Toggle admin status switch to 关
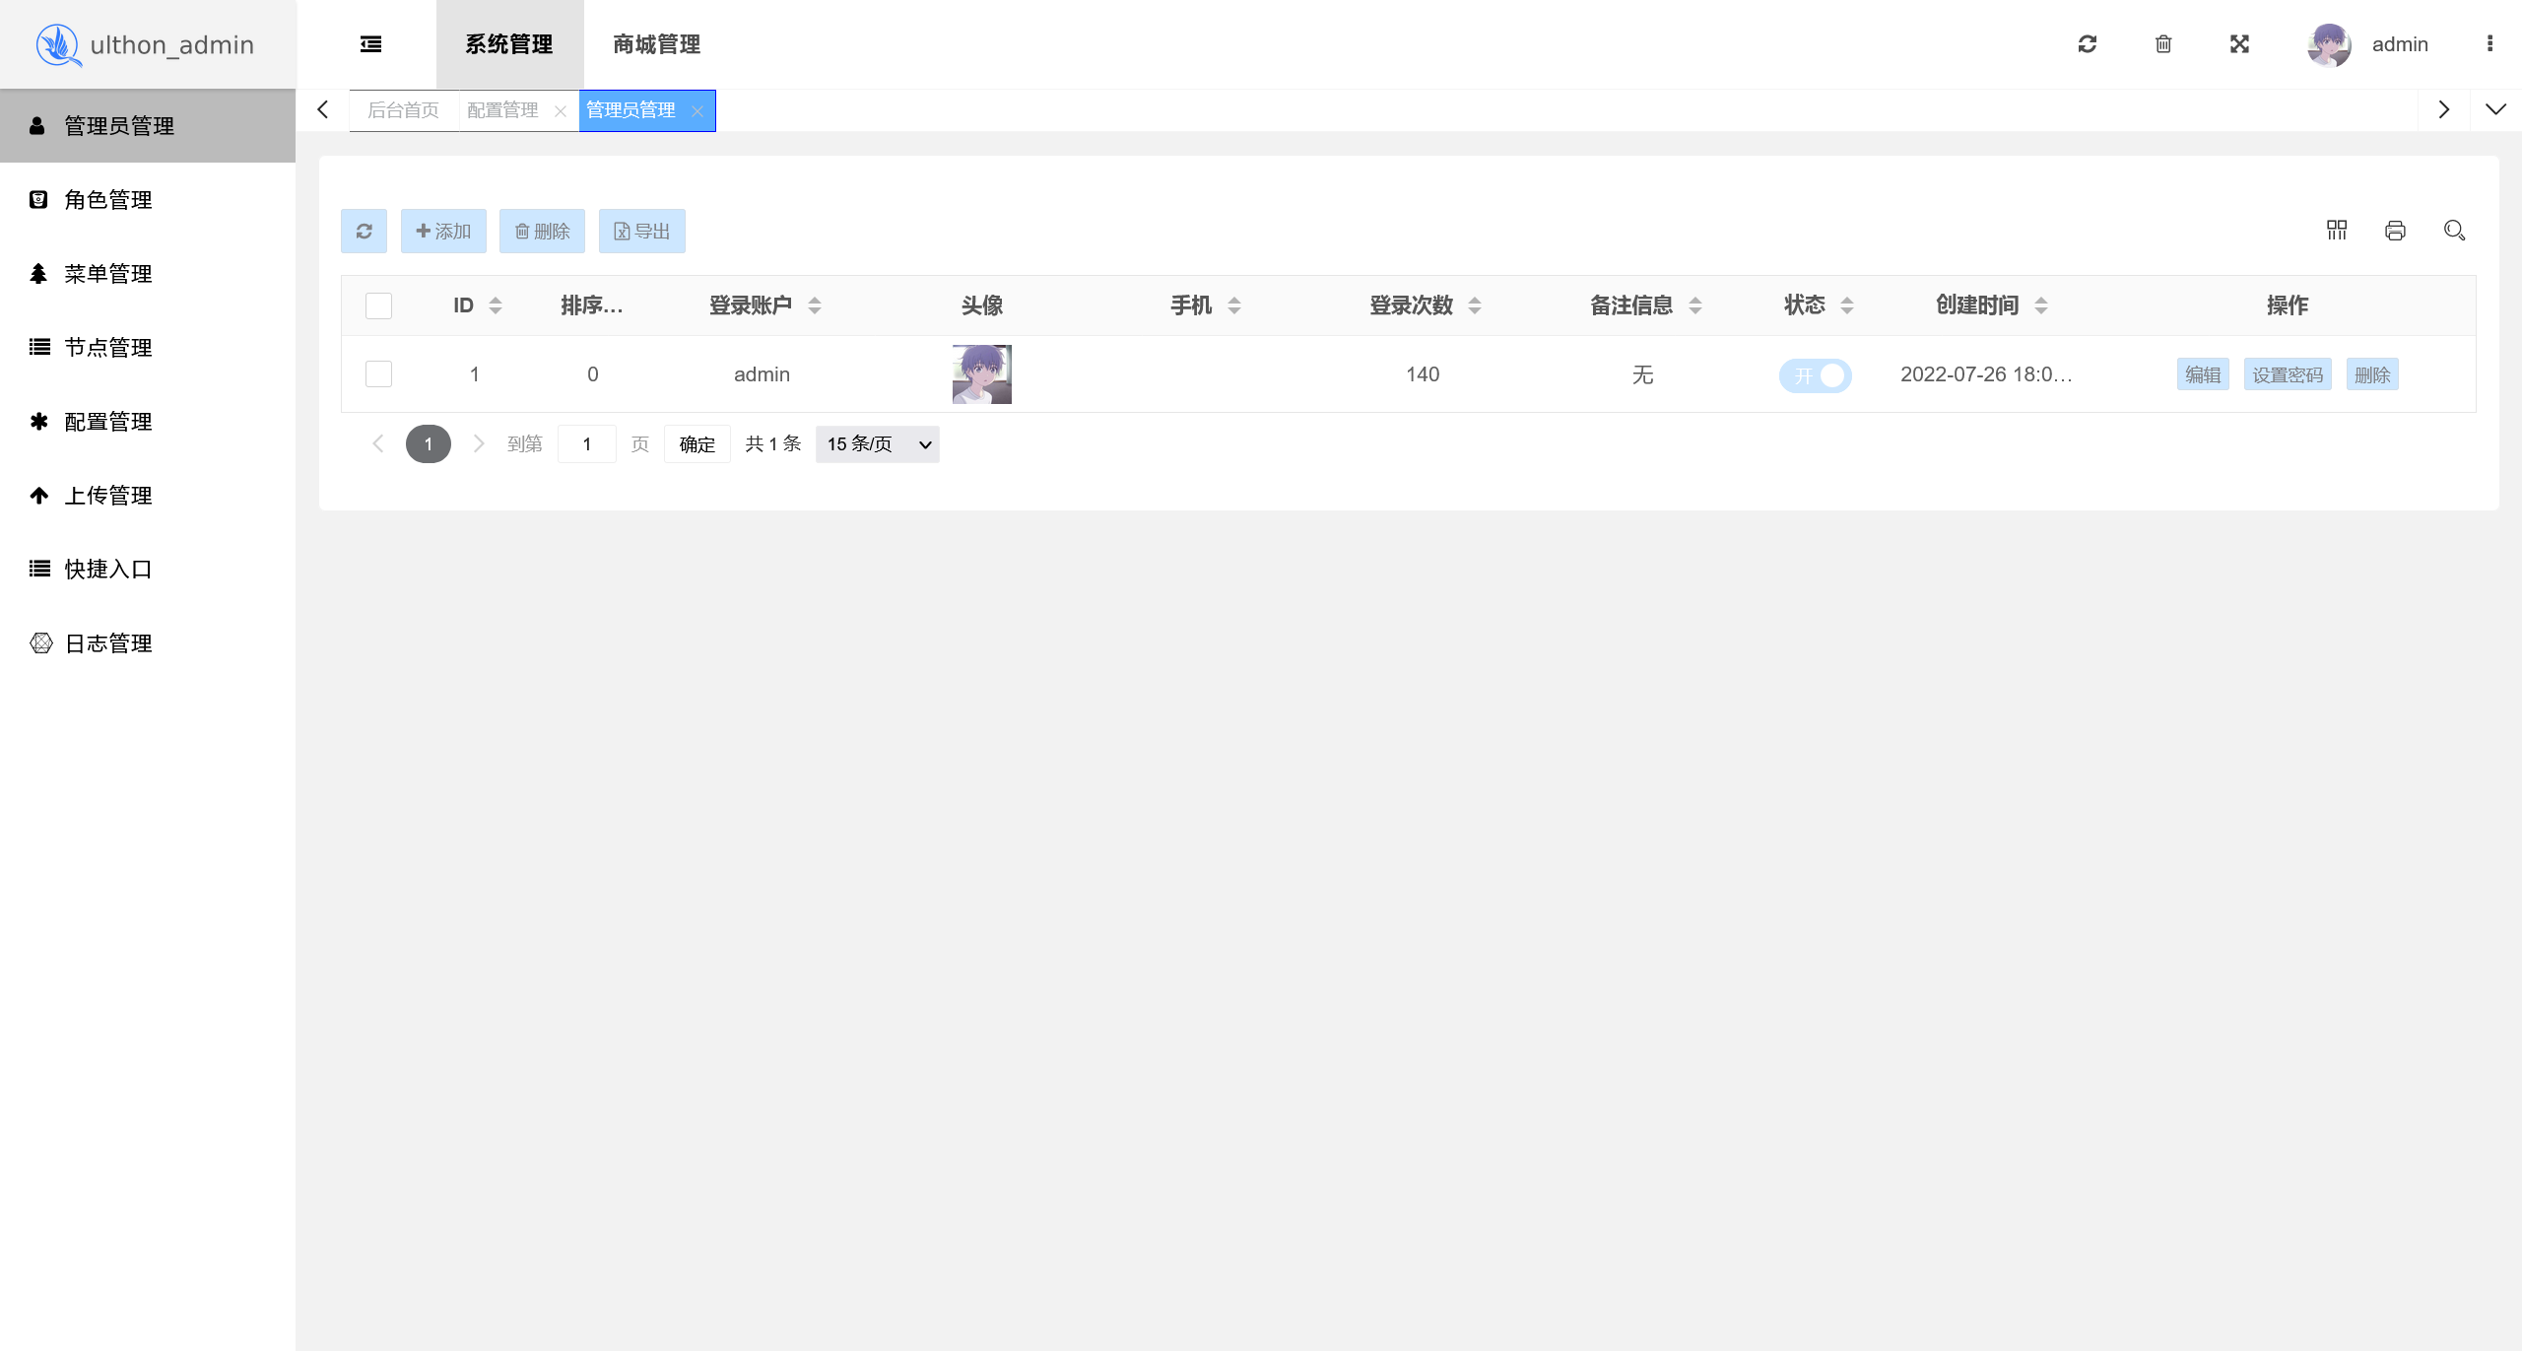Viewport: 2522px width, 1351px height. pyautogui.click(x=1815, y=374)
